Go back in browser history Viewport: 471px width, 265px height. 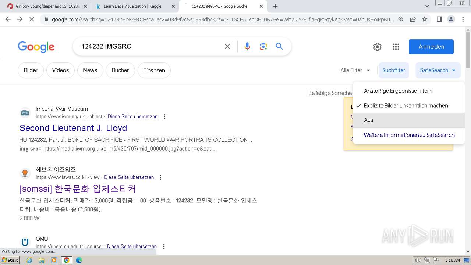coord(8,19)
